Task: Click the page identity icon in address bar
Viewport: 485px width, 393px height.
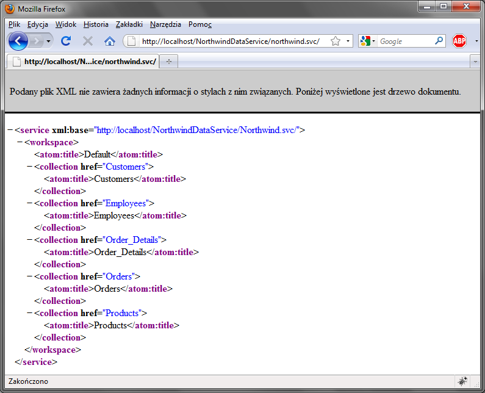Action: [131, 41]
